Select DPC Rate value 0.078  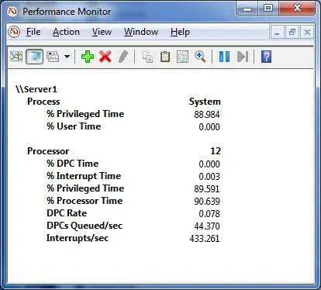coord(209,214)
